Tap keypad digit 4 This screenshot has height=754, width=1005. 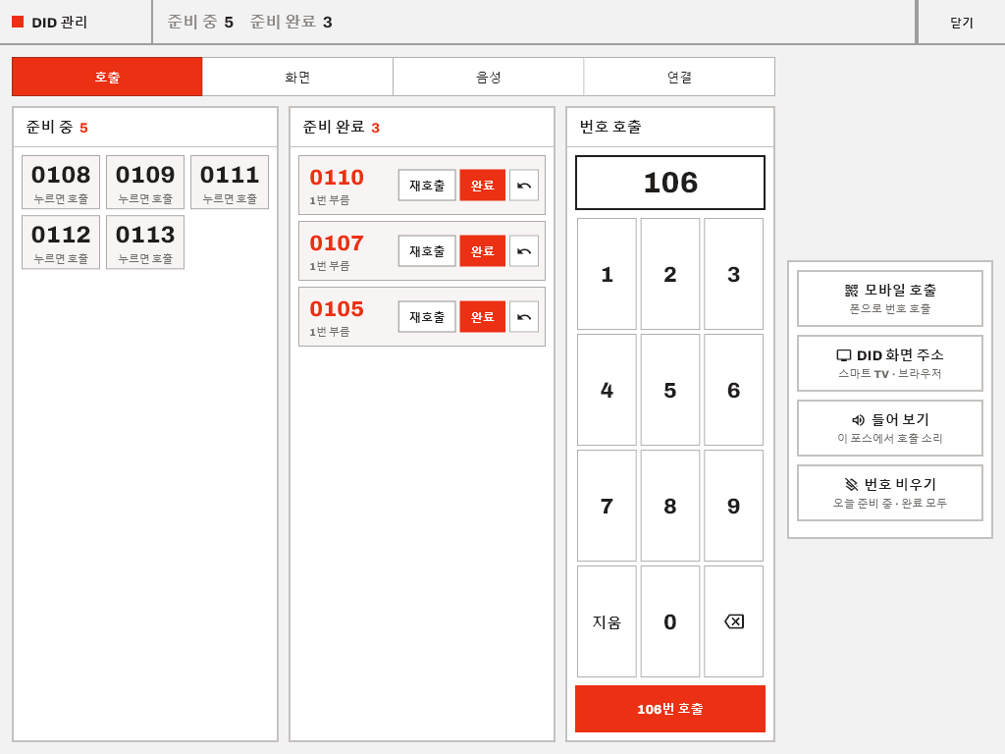tap(607, 390)
